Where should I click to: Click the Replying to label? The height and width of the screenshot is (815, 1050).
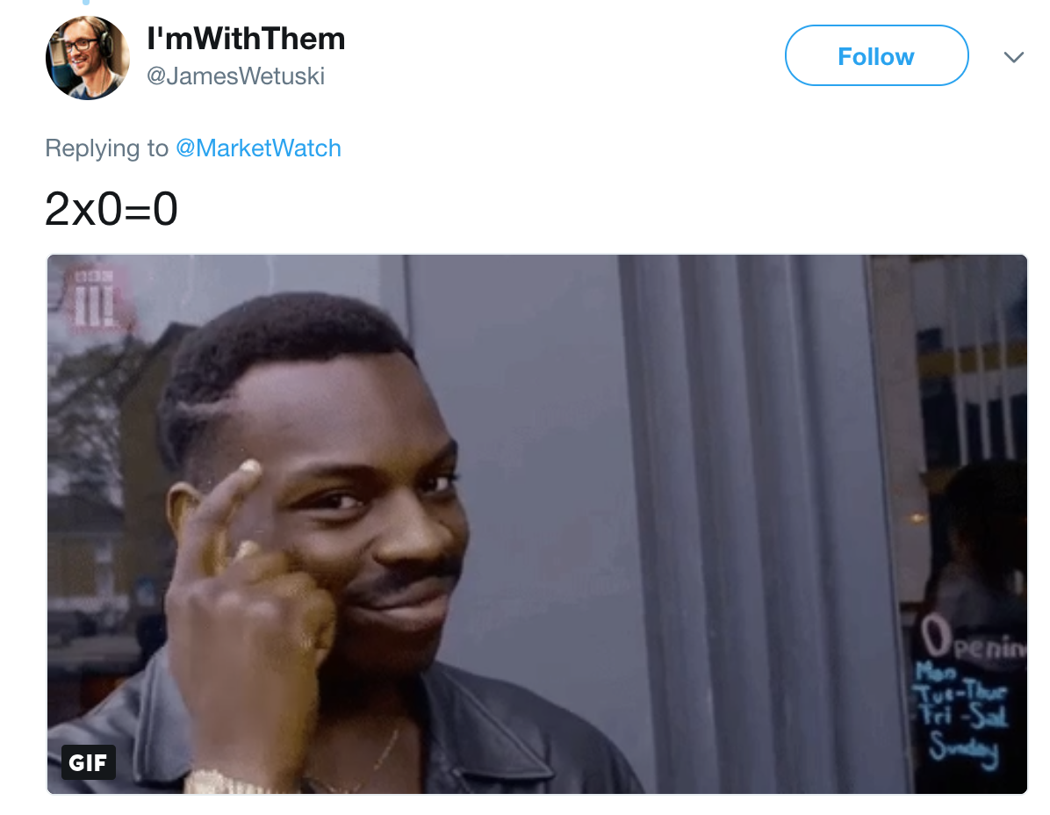tap(106, 148)
